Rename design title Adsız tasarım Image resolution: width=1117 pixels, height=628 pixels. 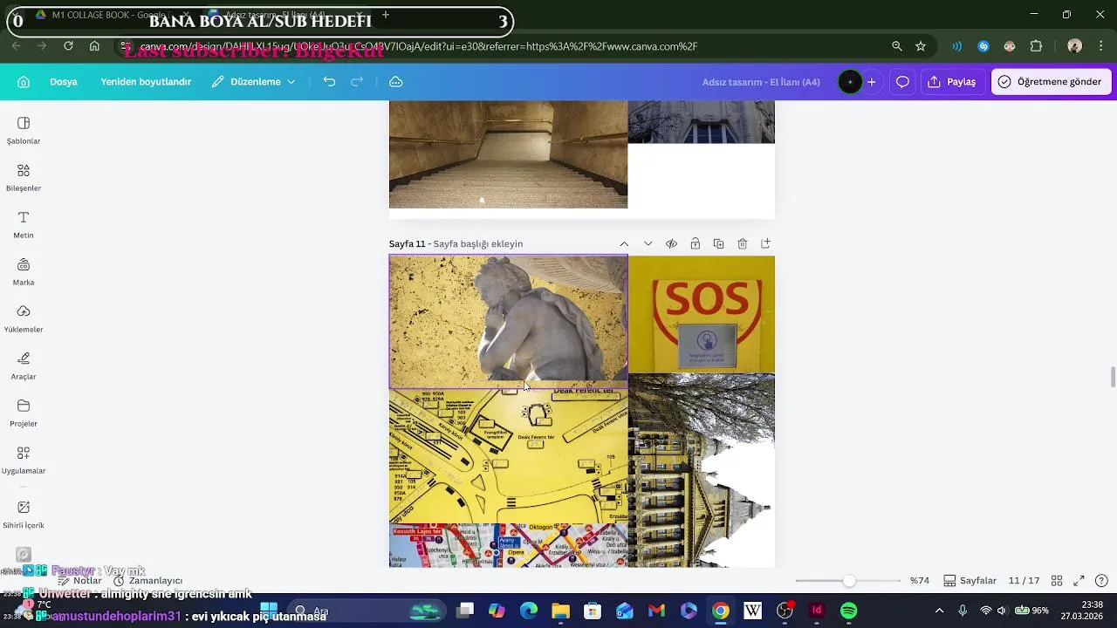pyautogui.click(x=761, y=82)
